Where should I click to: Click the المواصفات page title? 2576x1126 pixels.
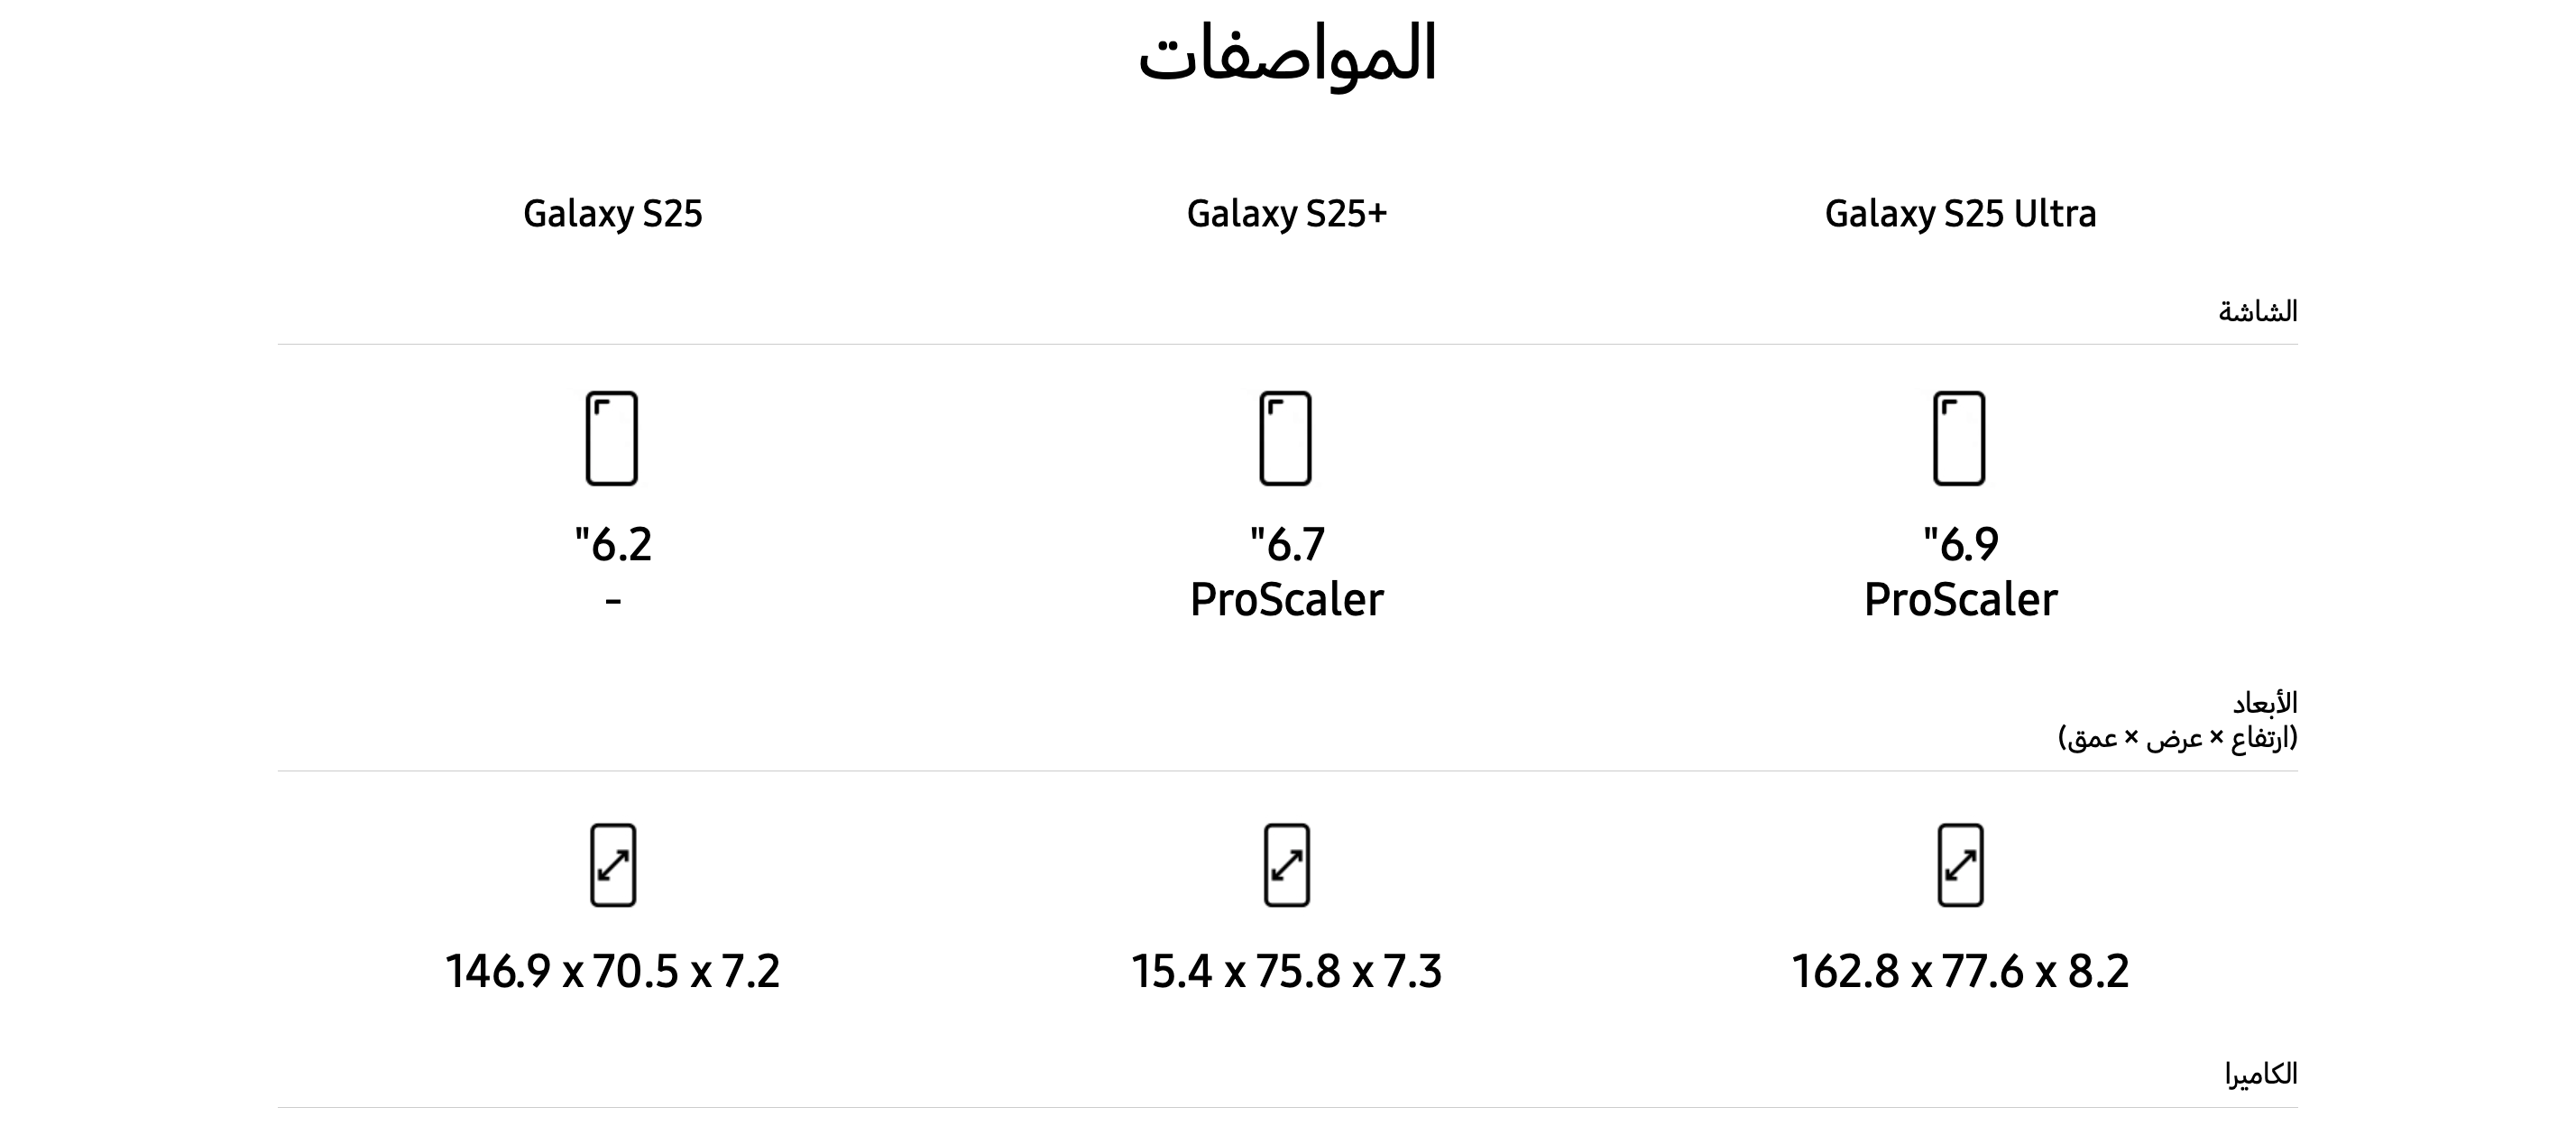pos(1287,54)
